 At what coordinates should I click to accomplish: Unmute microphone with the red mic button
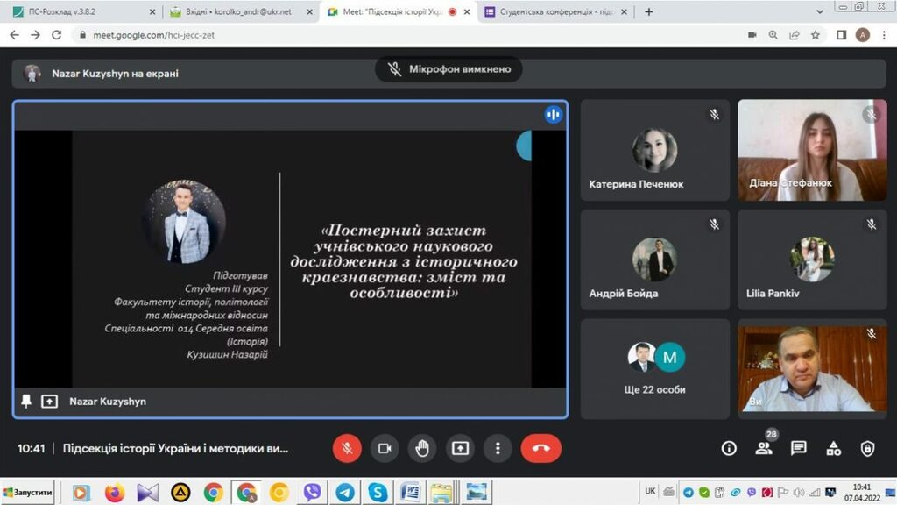click(x=347, y=448)
